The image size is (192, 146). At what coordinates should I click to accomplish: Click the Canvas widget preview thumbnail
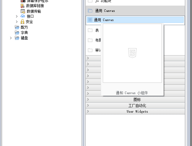coord(132,53)
